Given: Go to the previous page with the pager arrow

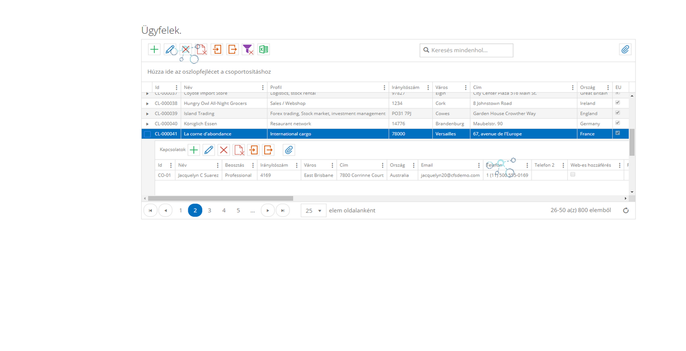Looking at the screenshot, I should click(x=165, y=210).
